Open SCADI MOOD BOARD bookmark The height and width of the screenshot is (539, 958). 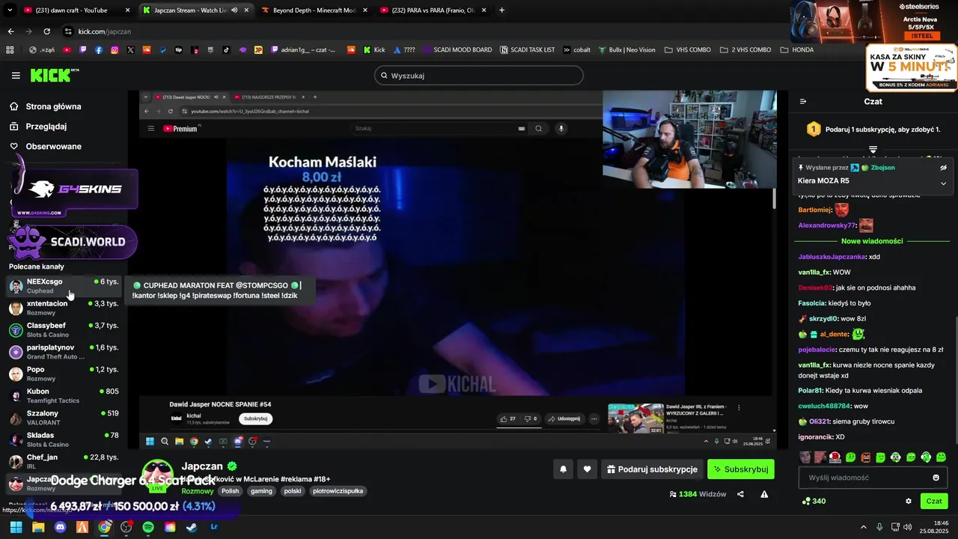tap(456, 50)
